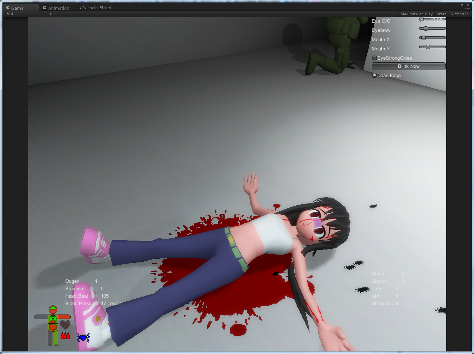Select the Game tab
Image resolution: width=474 pixels, height=354 pixels.
(x=17, y=8)
